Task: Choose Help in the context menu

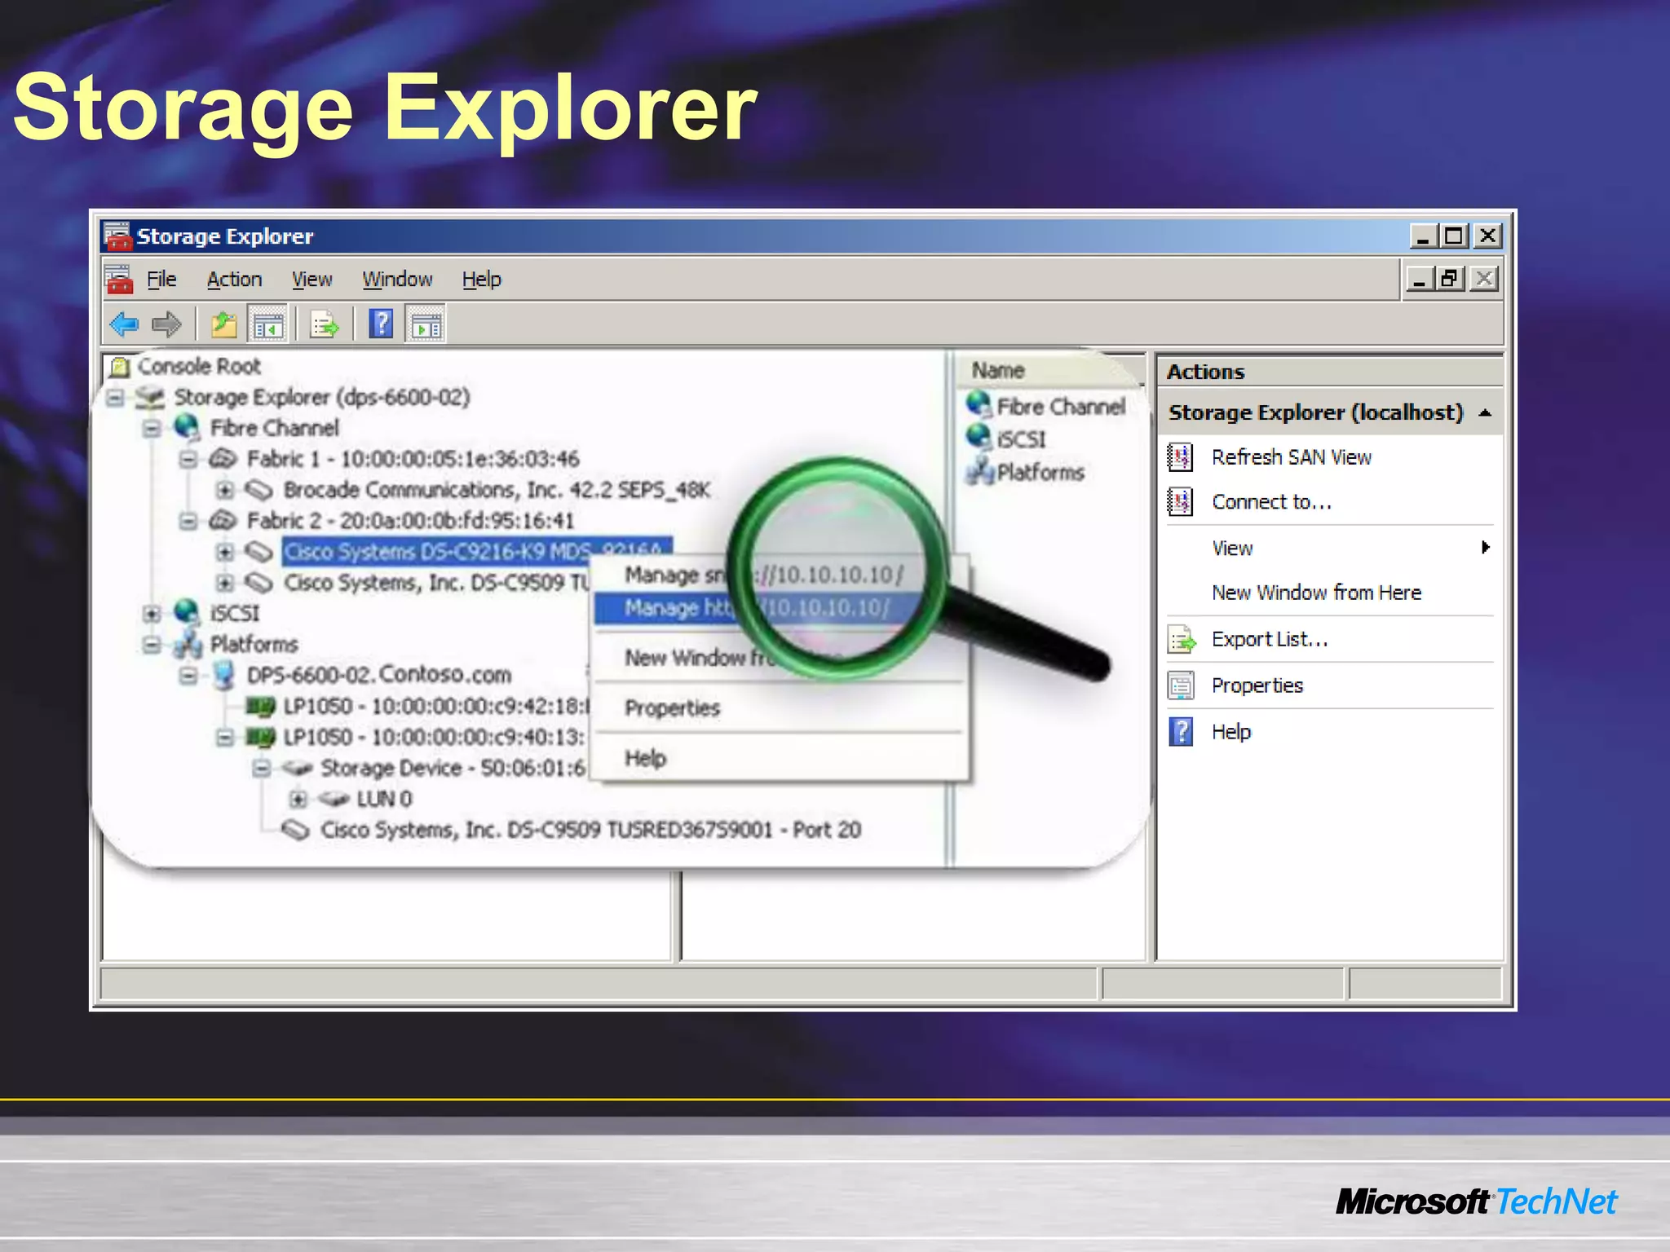Action: point(780,759)
